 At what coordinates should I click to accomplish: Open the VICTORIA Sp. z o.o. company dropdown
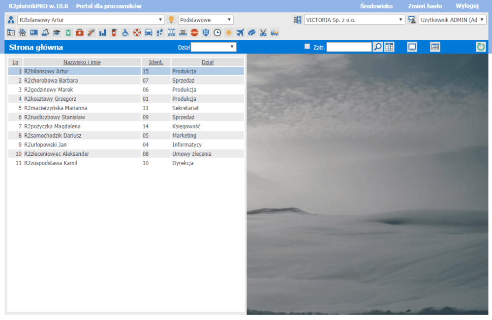[x=354, y=20]
